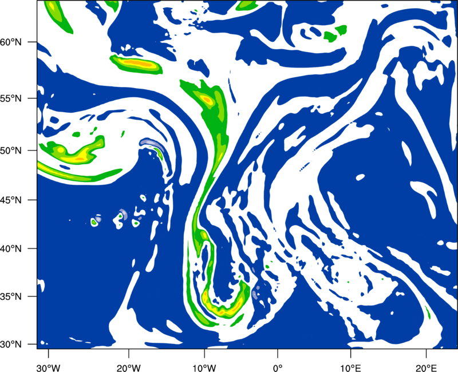This screenshot has width=458, height=372.
Task: Click the 45°N latitude label
Action: point(11,200)
